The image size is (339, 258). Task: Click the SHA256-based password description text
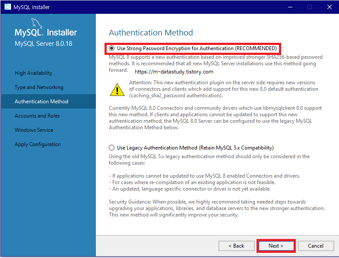pos(215,64)
